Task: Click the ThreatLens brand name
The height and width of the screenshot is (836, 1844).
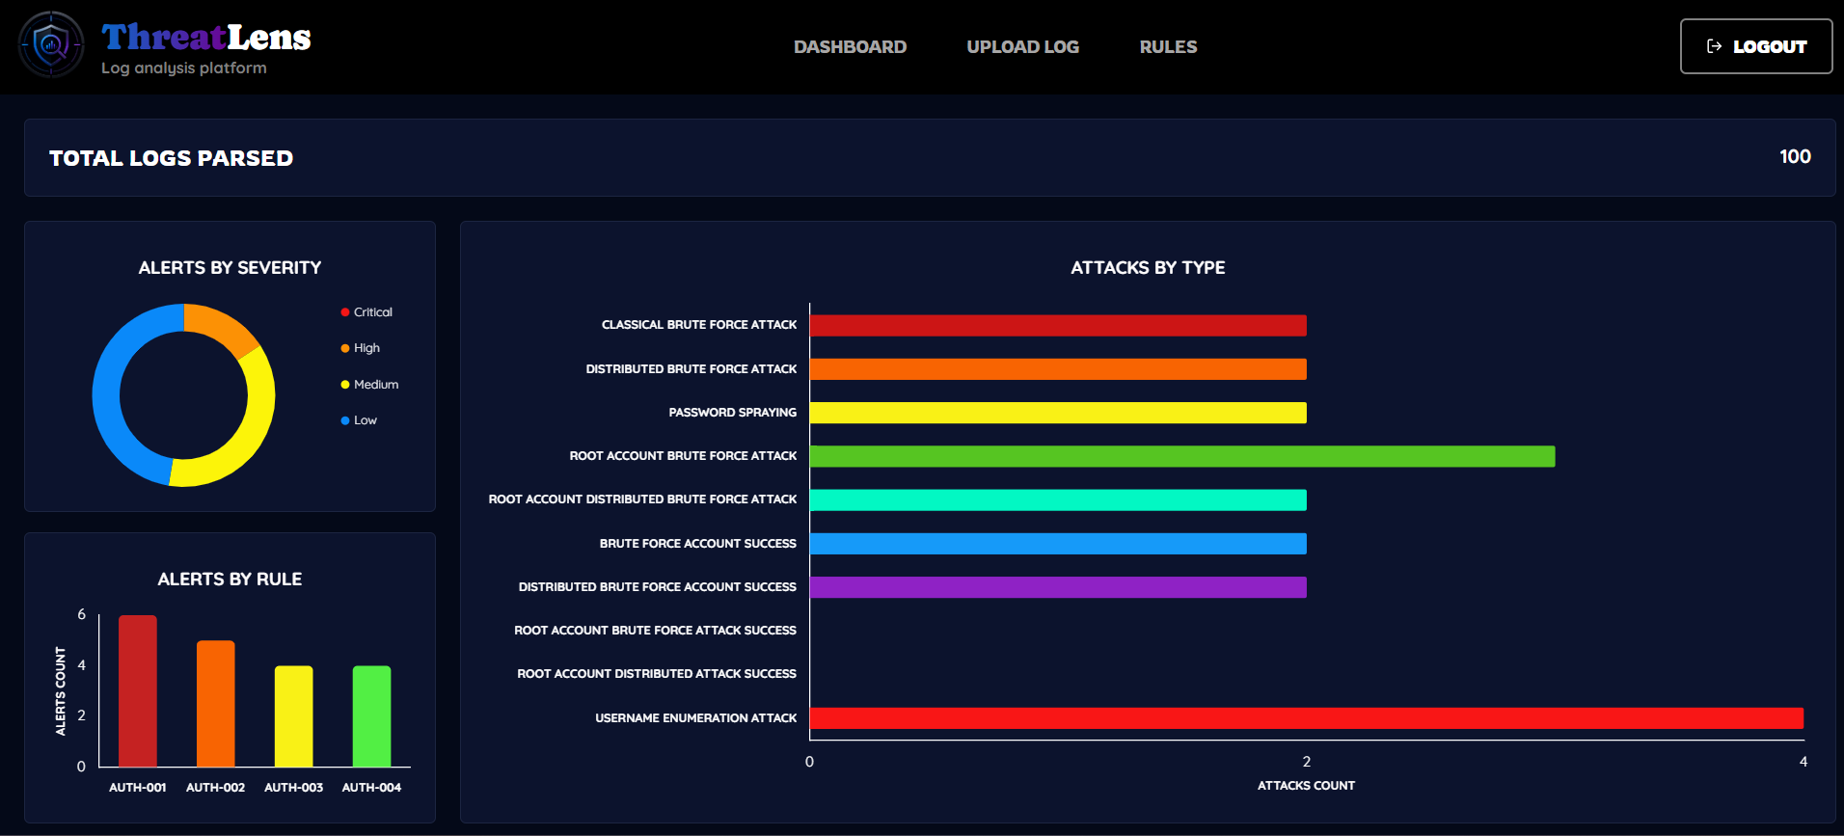Action: coord(206,37)
